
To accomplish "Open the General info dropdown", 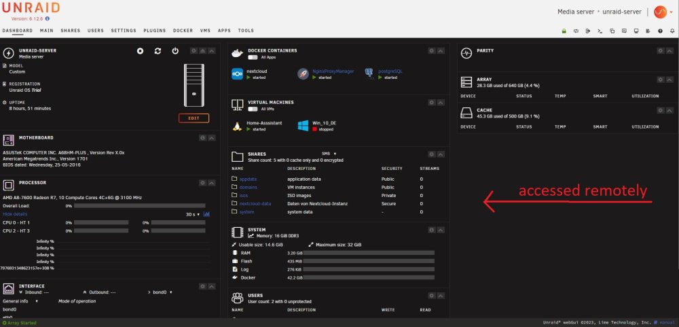I will (20, 301).
